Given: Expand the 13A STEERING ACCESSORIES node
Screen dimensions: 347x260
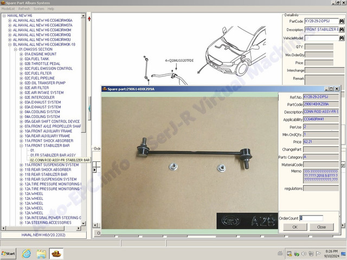Looking at the screenshot, I should coord(21,223).
